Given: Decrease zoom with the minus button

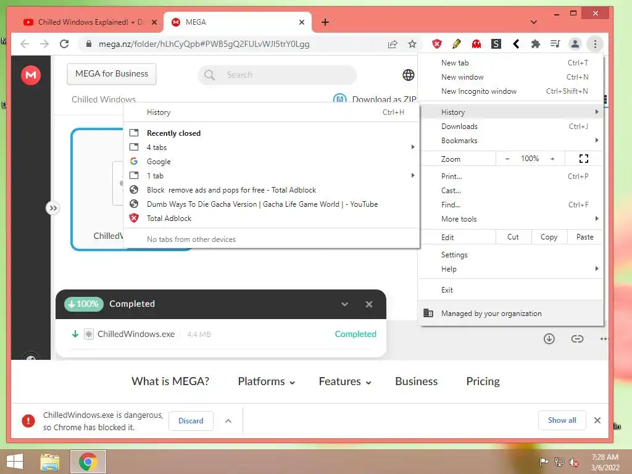Looking at the screenshot, I should pos(507,159).
